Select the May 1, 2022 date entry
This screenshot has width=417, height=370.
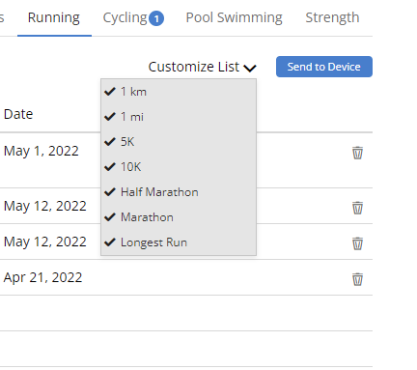(x=42, y=151)
